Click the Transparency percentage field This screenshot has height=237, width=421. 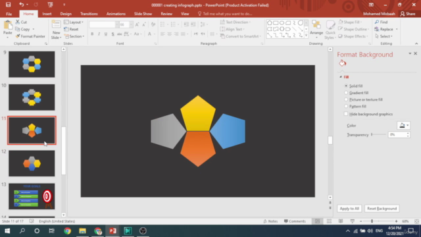click(397, 134)
